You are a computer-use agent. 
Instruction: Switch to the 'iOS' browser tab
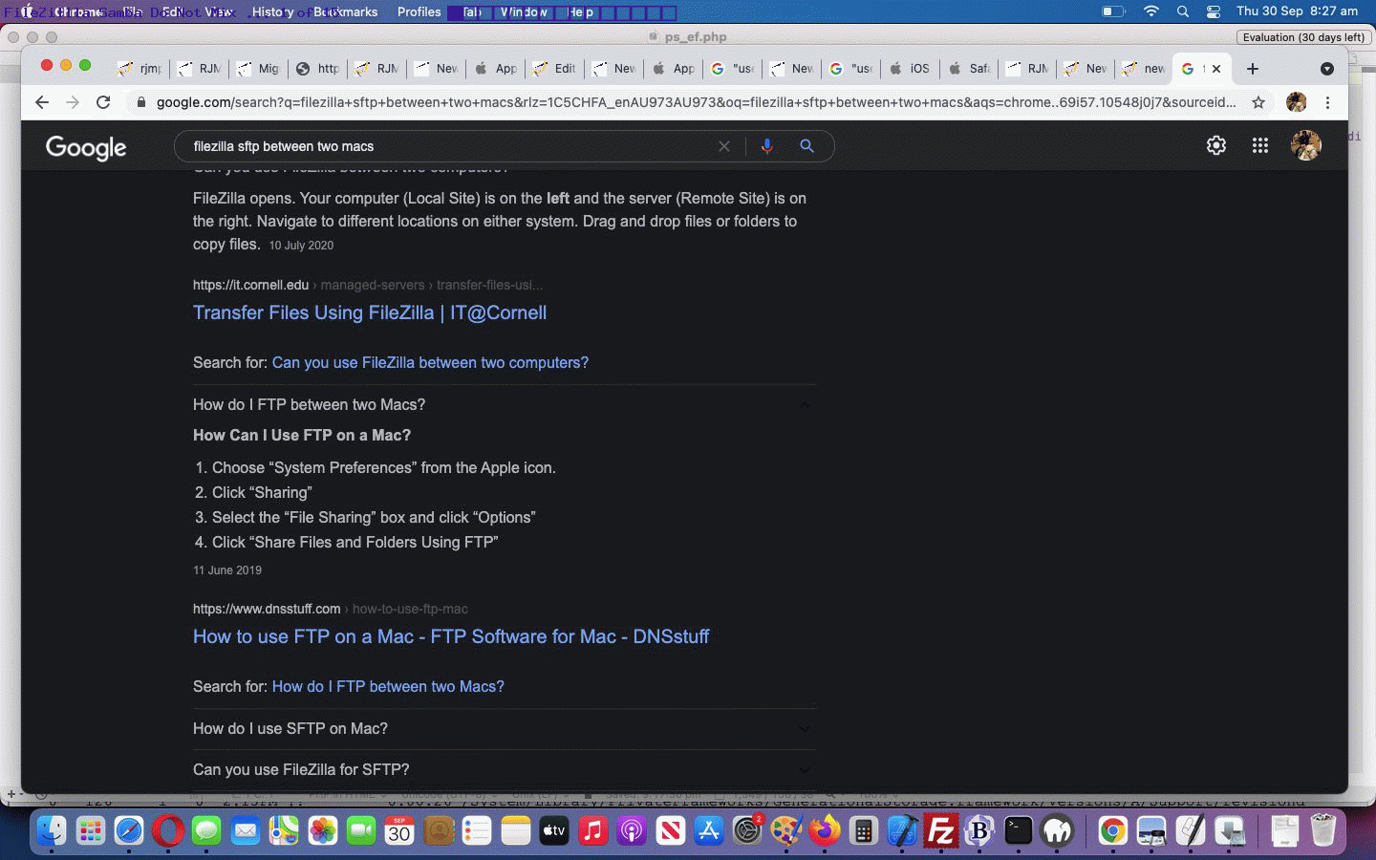point(911,69)
